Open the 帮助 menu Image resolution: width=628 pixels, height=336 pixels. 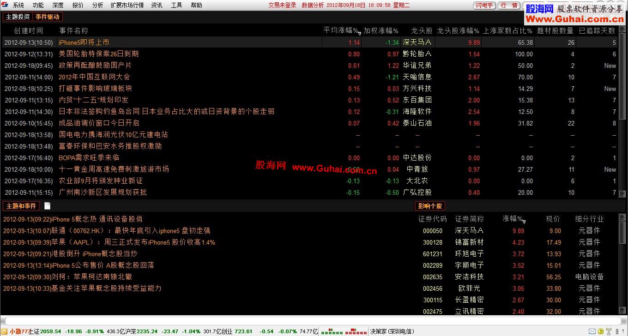tap(196, 5)
